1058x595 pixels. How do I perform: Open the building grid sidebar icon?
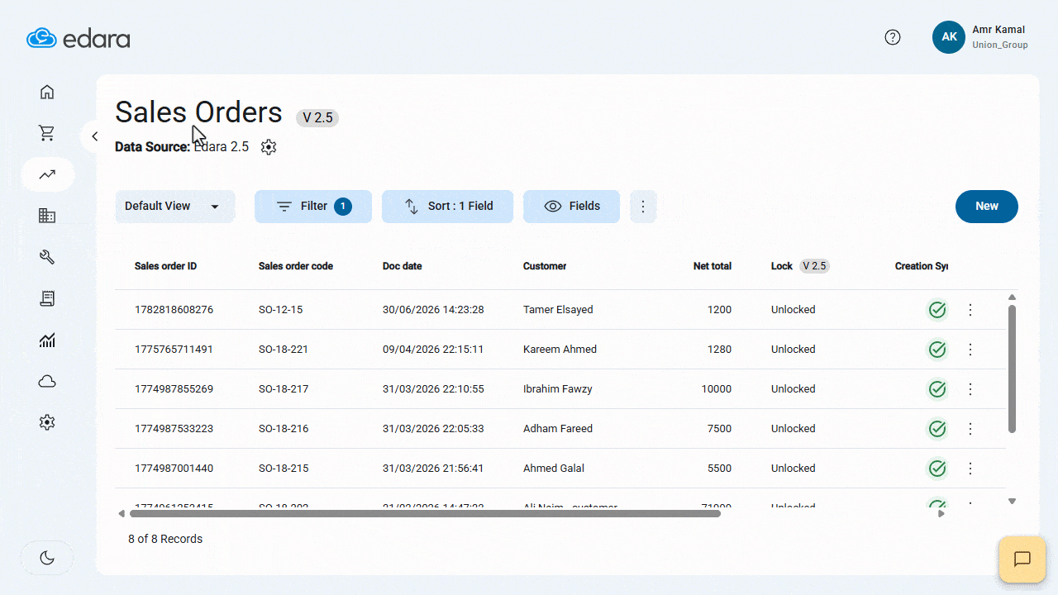(x=47, y=216)
